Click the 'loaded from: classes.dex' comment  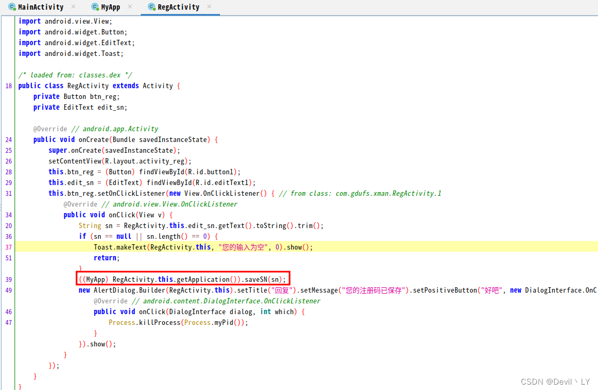(75, 75)
